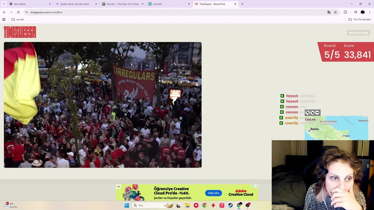Click the taskbar Ara search box
Viewport: 374px width, 210px height.
[x=153, y=205]
